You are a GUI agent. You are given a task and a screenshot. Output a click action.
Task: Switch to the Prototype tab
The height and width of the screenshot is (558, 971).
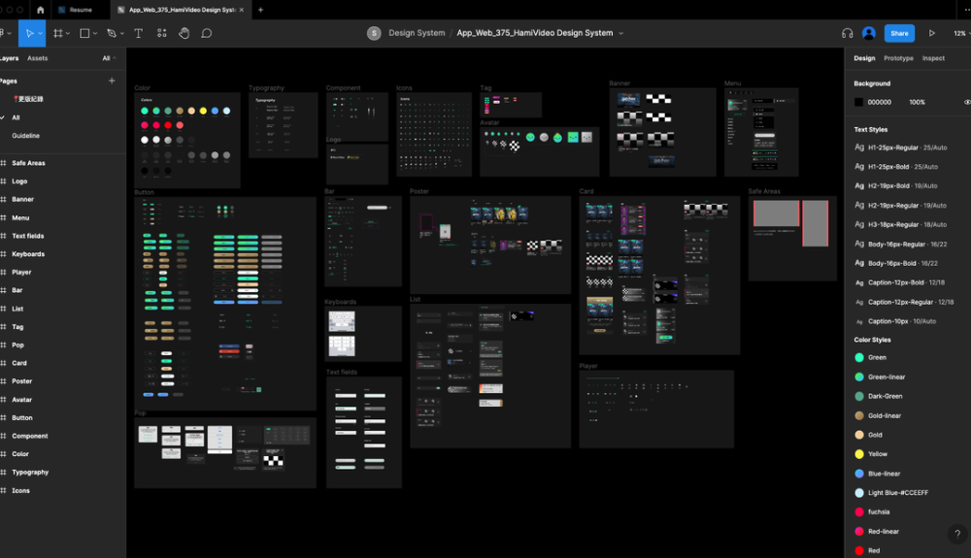[898, 58]
